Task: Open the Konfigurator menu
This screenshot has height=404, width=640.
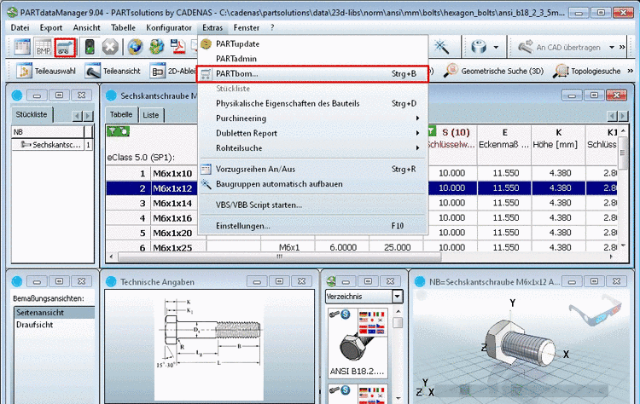Action: [x=169, y=28]
